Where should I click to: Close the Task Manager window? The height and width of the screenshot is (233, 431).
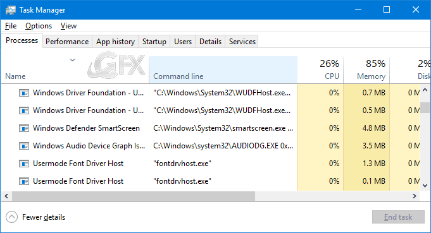click(x=416, y=10)
